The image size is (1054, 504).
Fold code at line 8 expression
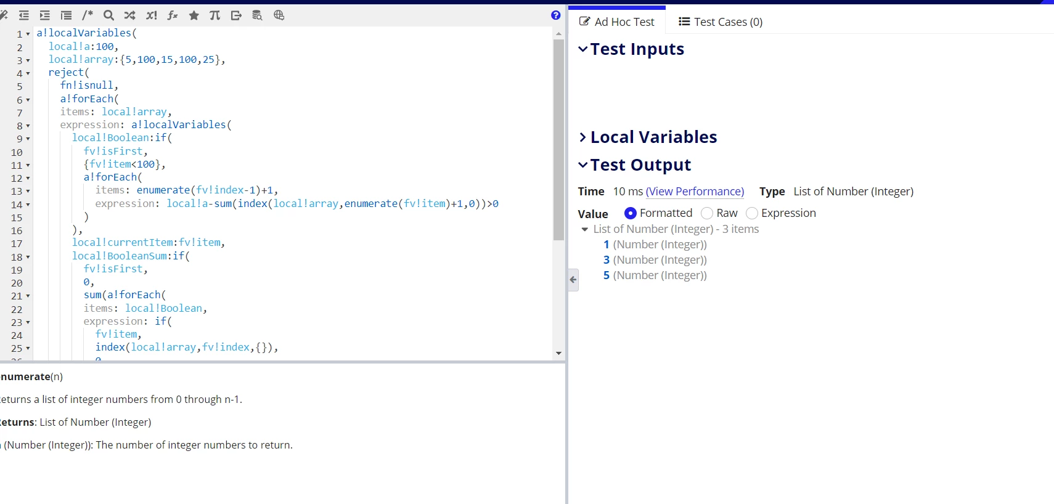coord(28,126)
